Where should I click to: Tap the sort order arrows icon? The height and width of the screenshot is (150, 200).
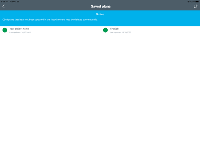point(196,7)
